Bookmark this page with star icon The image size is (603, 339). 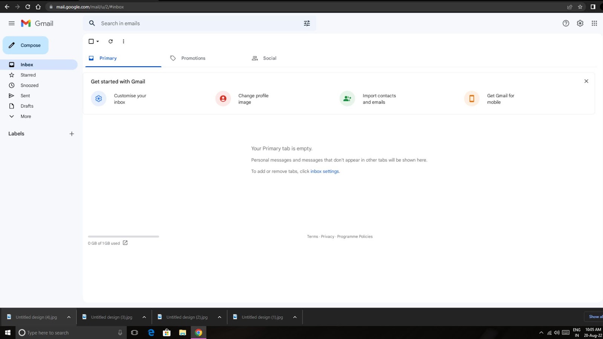[580, 7]
